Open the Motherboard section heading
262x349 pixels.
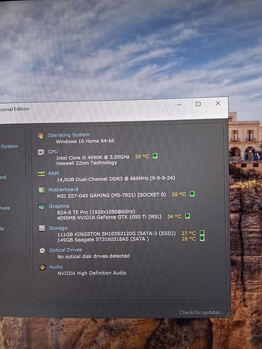coord(63,189)
